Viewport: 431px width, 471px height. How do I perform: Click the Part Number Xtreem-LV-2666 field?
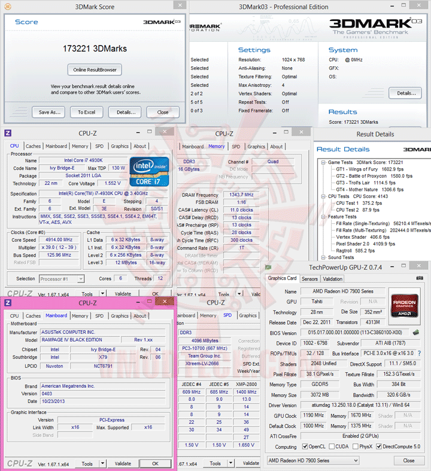pyautogui.click(x=205, y=363)
